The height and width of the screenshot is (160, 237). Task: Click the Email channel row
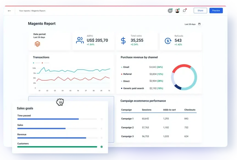click(x=142, y=67)
